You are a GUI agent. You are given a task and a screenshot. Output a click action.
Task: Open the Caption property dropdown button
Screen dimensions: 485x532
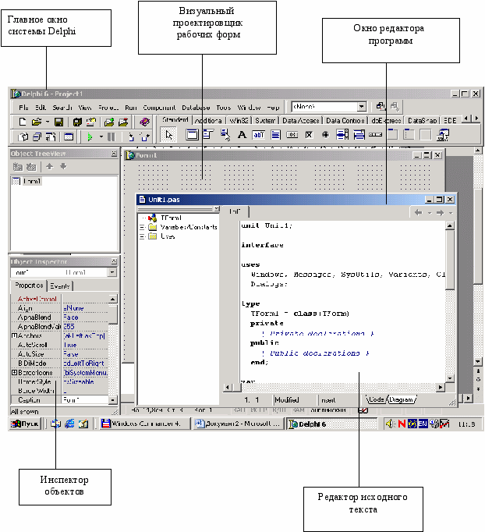[112, 400]
